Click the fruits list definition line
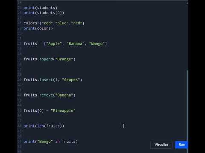The height and width of the screenshot is (153, 205). 65,44
